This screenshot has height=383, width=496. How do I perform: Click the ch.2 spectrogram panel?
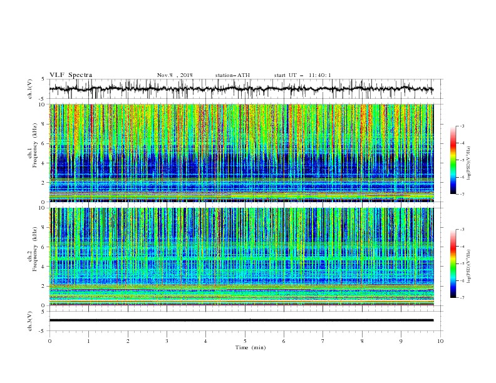241,257
